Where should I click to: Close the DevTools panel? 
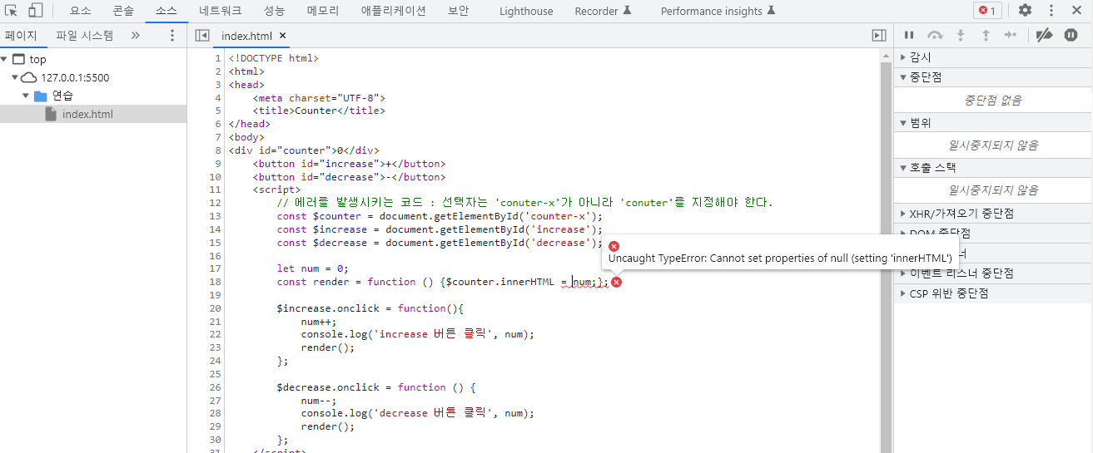[x=1076, y=11]
